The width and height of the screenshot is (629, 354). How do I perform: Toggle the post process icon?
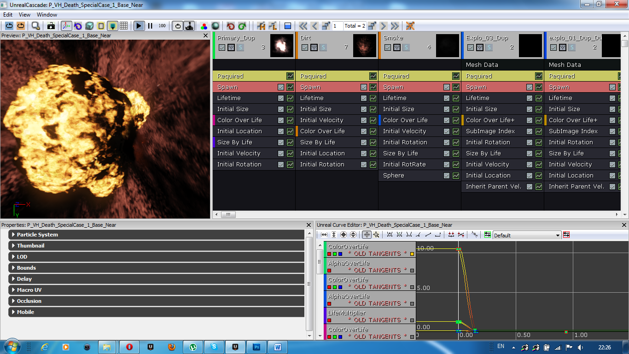point(112,26)
